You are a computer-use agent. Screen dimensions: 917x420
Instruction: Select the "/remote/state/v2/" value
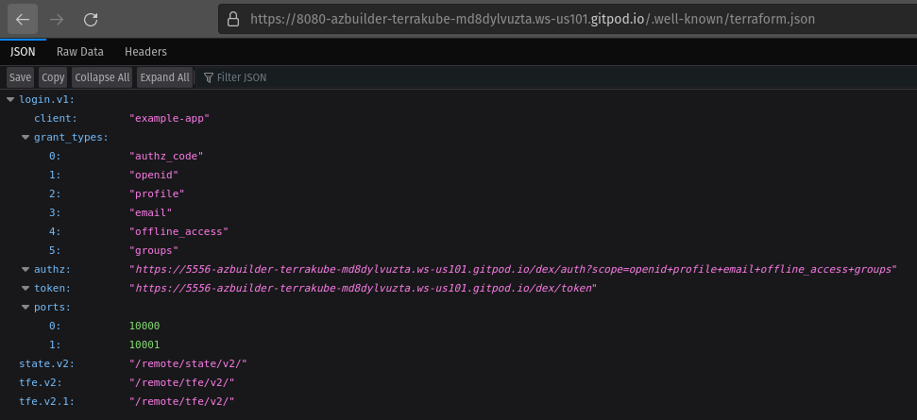click(188, 363)
